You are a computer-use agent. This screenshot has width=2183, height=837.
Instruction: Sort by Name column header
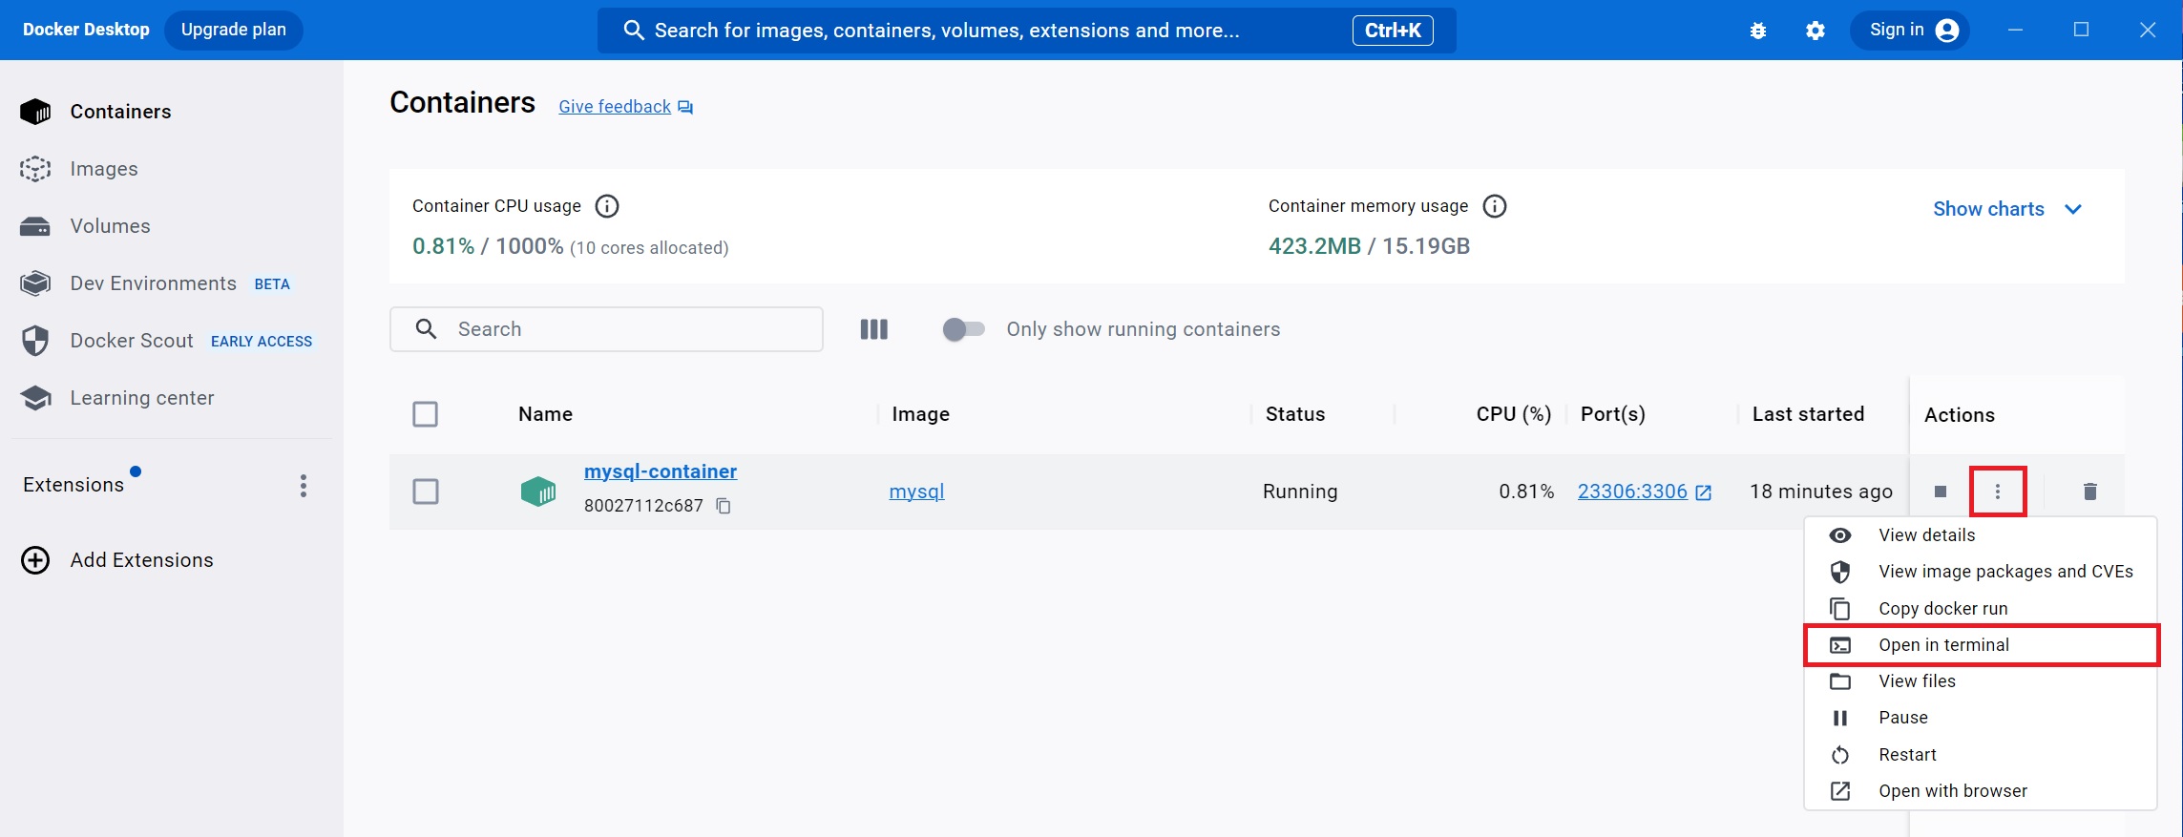(x=545, y=414)
